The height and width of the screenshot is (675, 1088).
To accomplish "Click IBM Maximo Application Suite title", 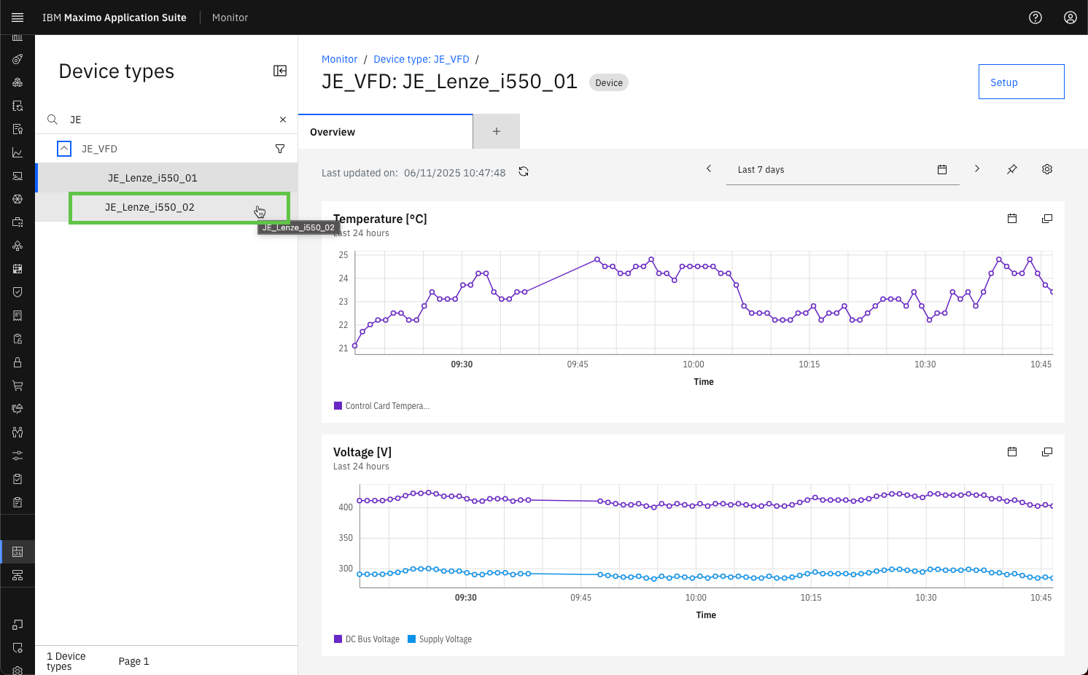I will 114,17.
